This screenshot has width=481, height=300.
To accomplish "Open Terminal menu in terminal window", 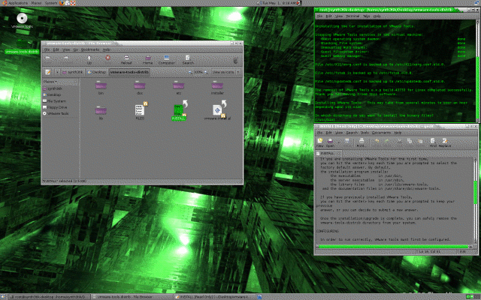I will click(x=352, y=16).
